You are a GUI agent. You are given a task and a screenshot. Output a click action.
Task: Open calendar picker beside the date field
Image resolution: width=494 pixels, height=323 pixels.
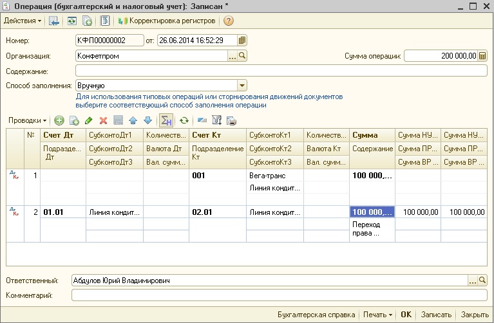(x=242, y=41)
